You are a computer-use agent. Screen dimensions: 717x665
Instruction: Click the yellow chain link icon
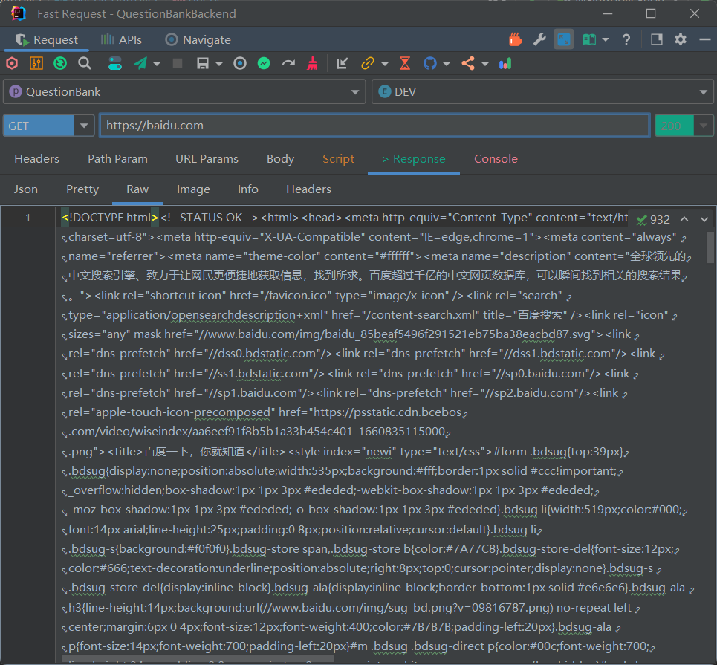pos(368,64)
